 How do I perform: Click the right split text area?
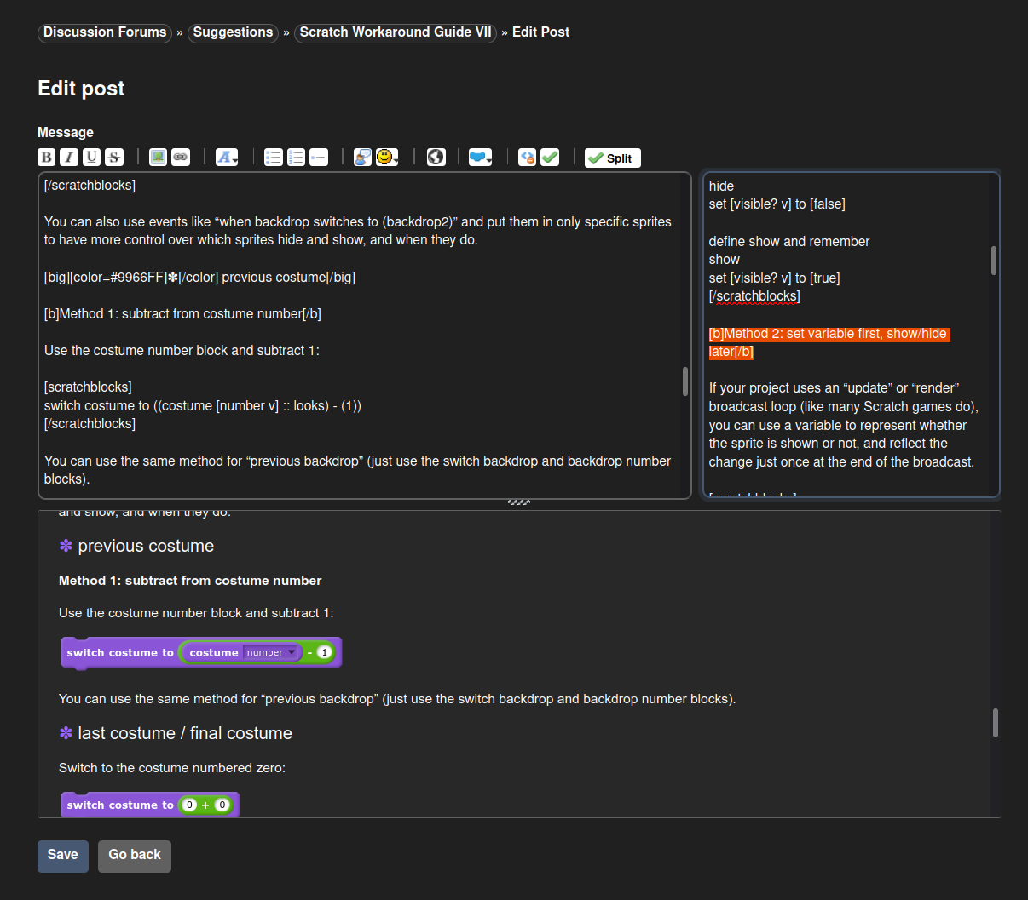851,335
